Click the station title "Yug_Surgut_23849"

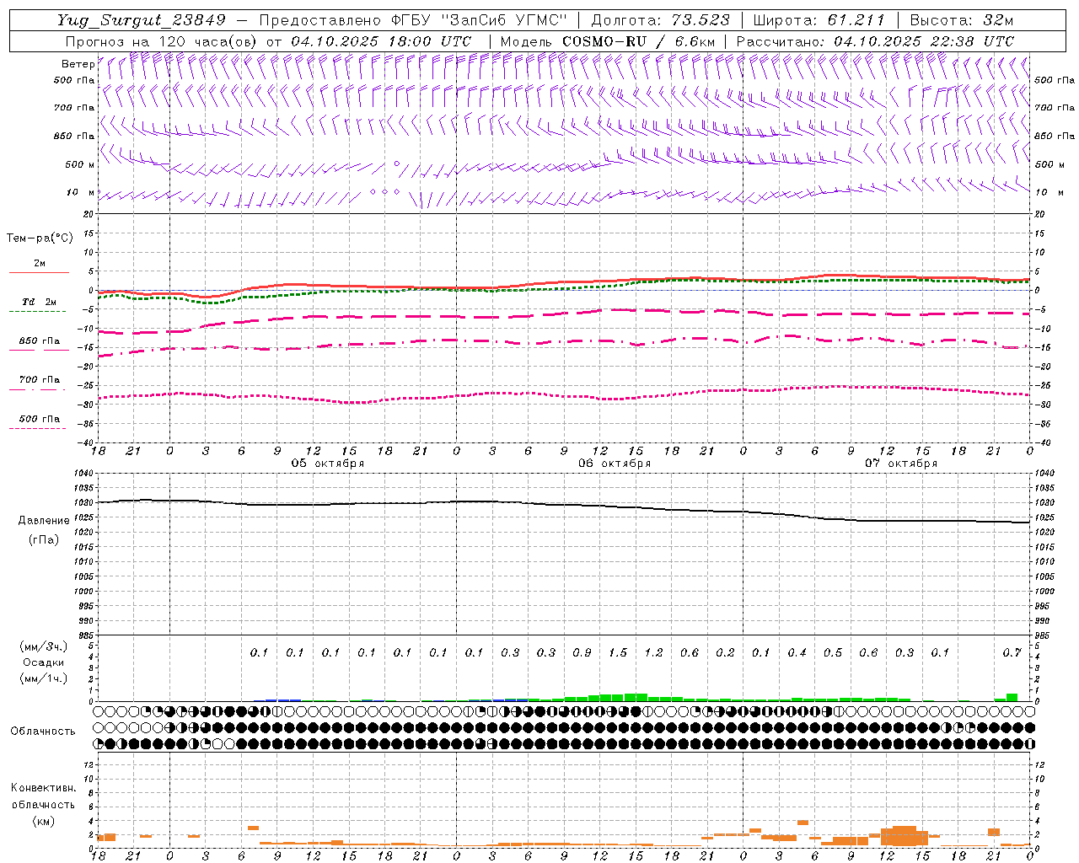[142, 20]
